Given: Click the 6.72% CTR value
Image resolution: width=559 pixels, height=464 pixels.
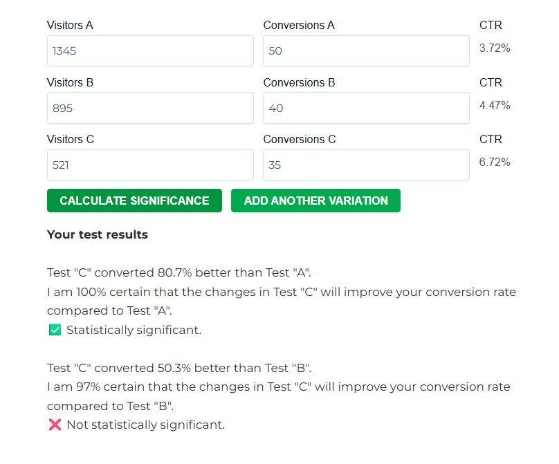Looking at the screenshot, I should 495,163.
